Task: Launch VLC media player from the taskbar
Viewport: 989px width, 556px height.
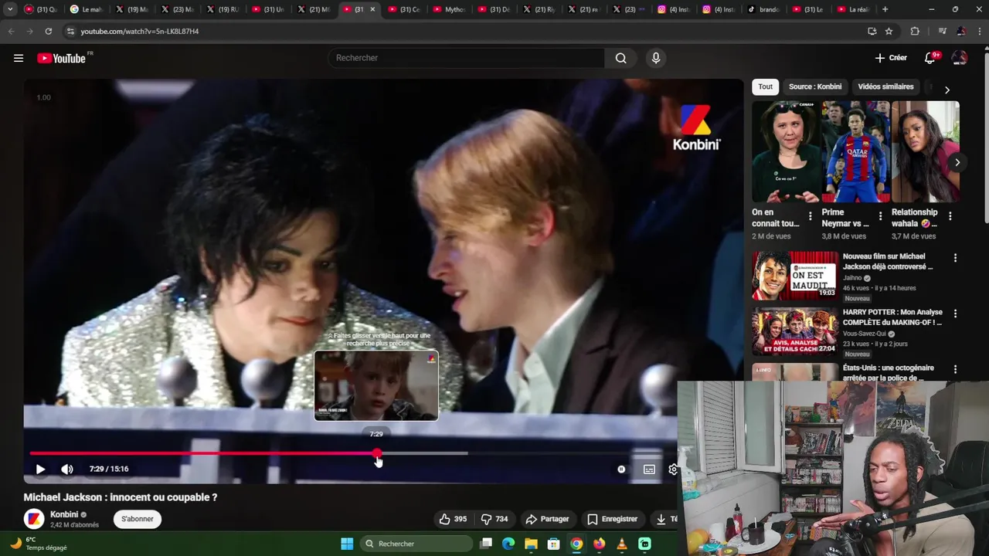Action: (x=622, y=544)
